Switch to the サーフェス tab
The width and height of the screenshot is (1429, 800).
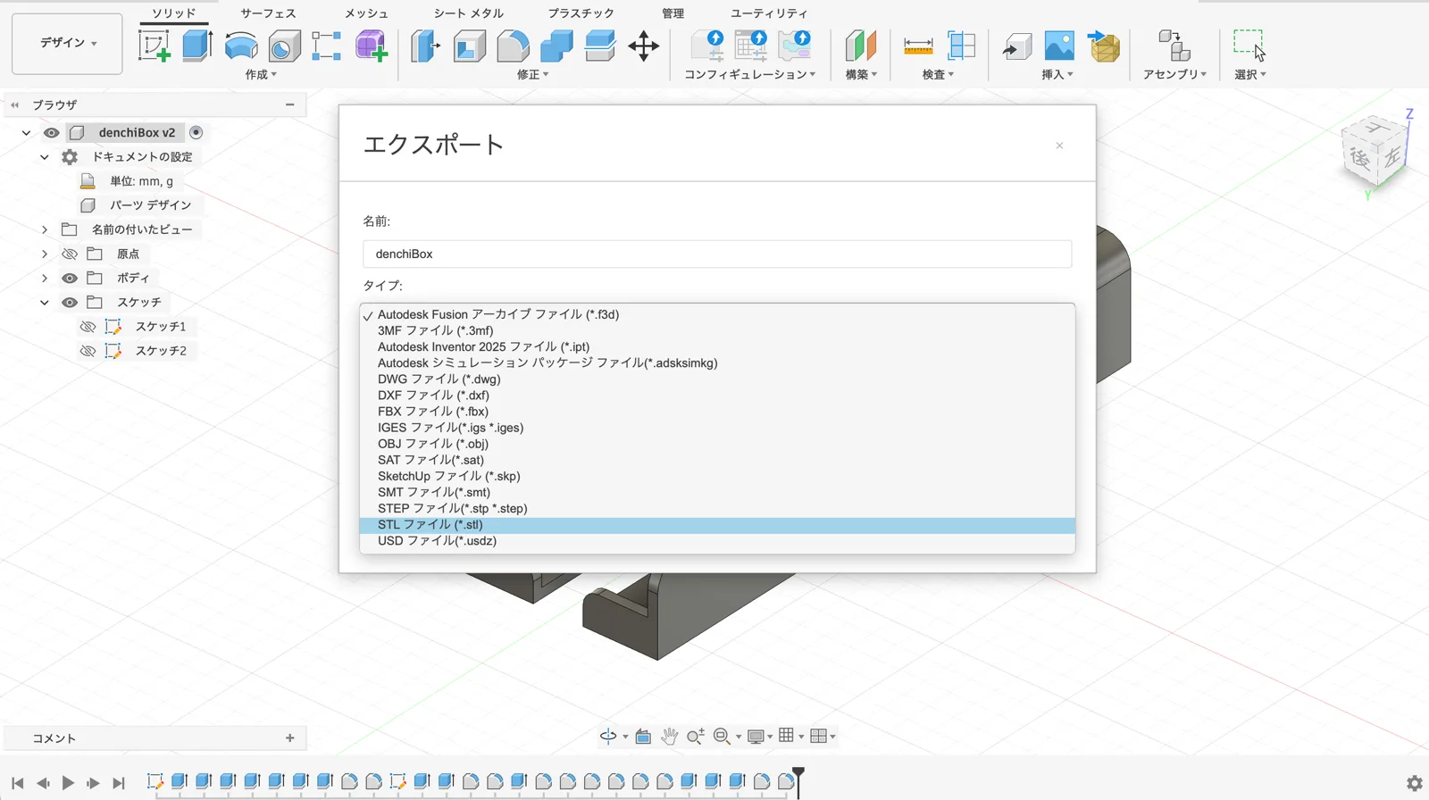coord(268,13)
